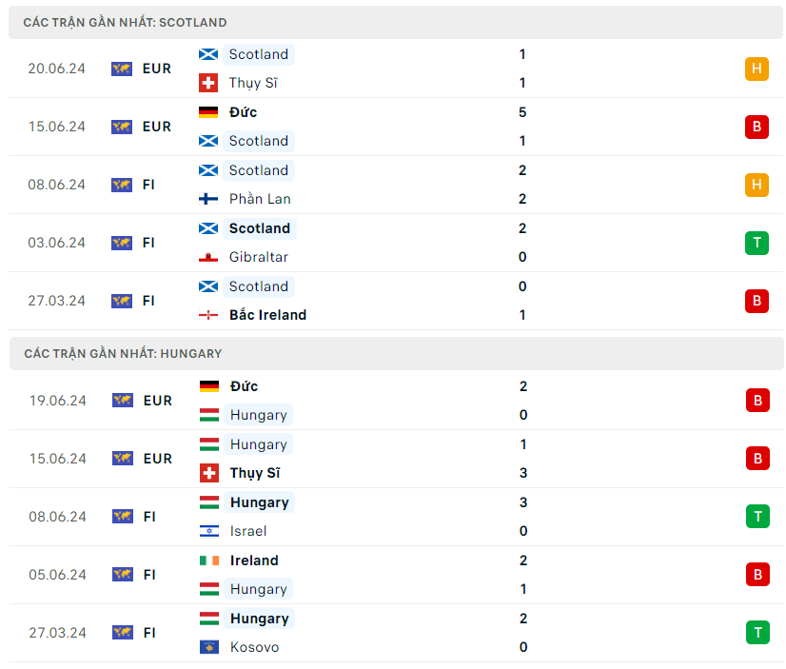Click the green T badge for Hungary vs Kosovo
Image resolution: width=786 pixels, height=669 pixels.
tap(757, 633)
